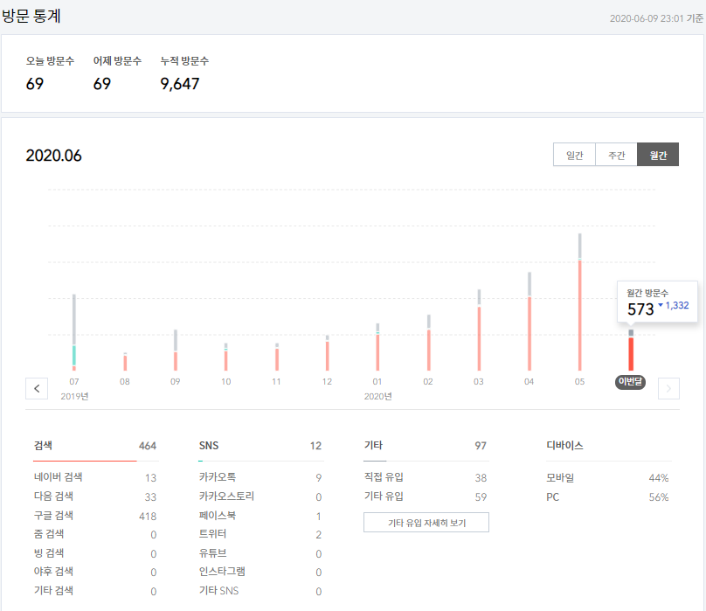Click the 2020.06 period heading
This screenshot has width=706, height=611.
coord(53,156)
